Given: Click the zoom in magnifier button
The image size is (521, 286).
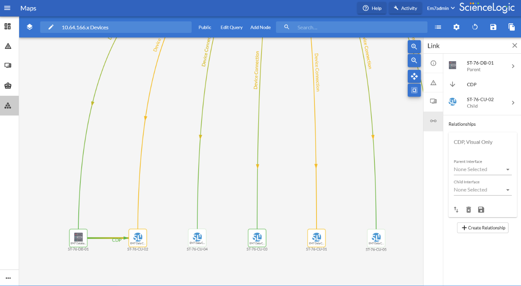Looking at the screenshot, I should 414,47.
